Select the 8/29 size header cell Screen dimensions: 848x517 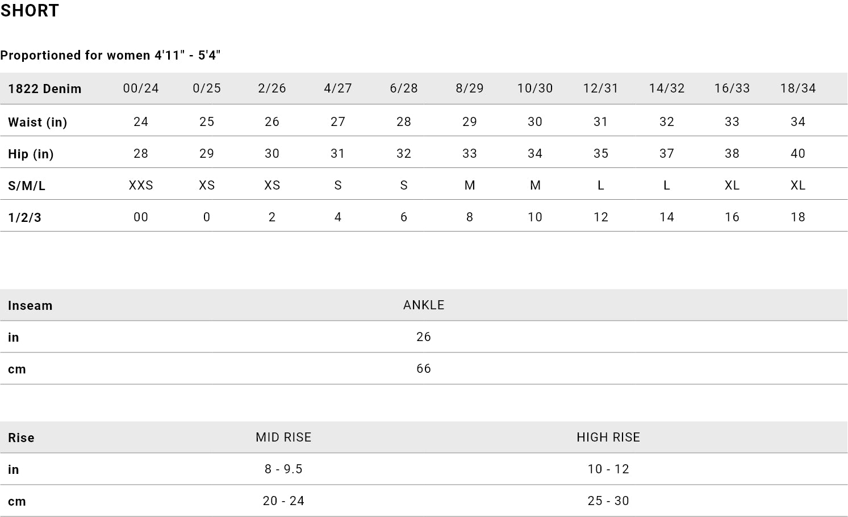pyautogui.click(x=470, y=89)
